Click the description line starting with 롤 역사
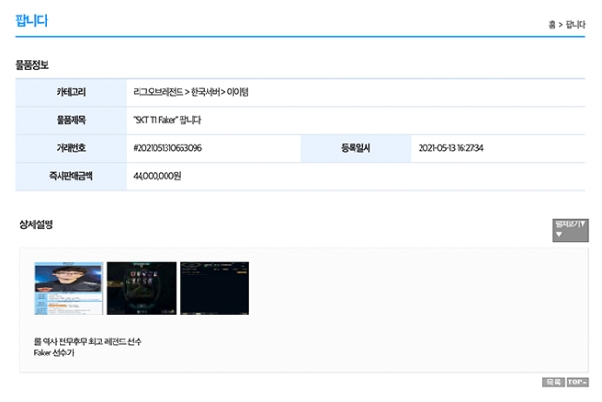This screenshot has height=402, width=602. tap(87, 342)
